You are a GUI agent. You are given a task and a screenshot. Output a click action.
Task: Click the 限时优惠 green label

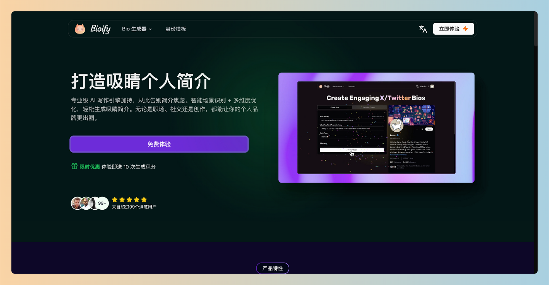90,167
